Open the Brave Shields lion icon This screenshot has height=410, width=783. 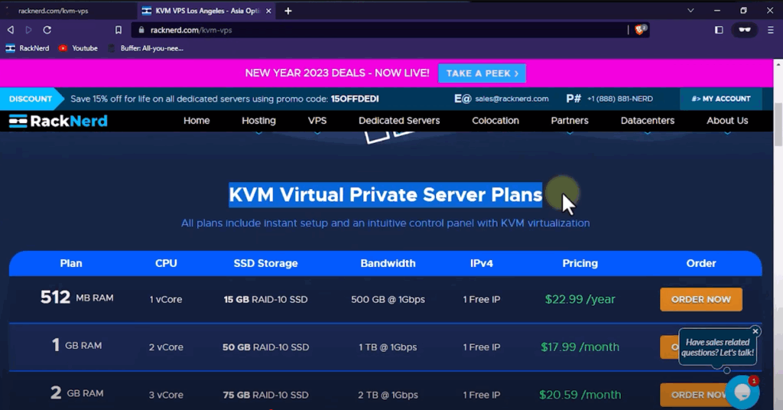tap(641, 30)
